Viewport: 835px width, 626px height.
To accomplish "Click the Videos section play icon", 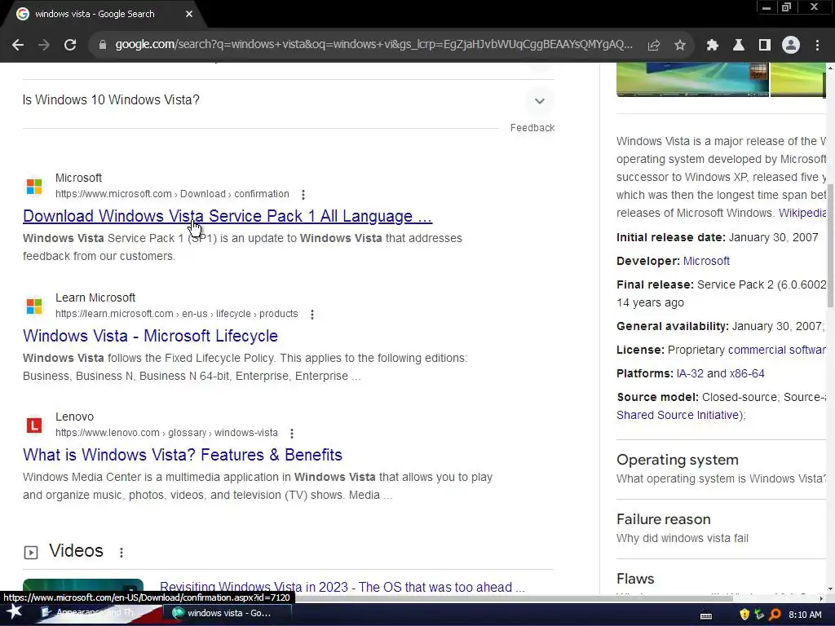I will (31, 553).
